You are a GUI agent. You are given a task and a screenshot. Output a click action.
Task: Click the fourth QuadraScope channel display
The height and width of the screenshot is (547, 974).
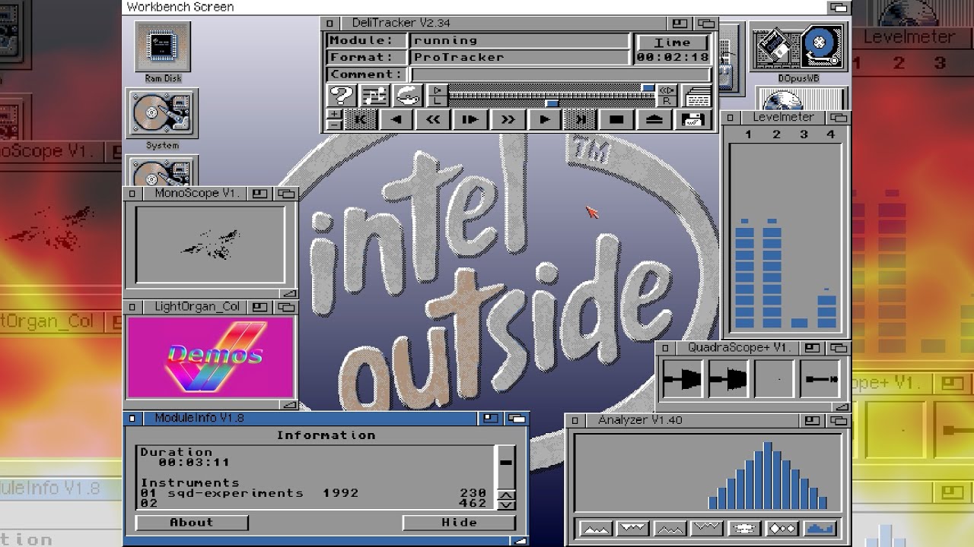(x=820, y=378)
